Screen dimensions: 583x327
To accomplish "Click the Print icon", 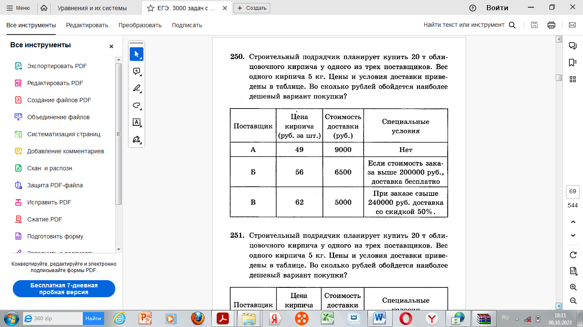I will (551, 25).
